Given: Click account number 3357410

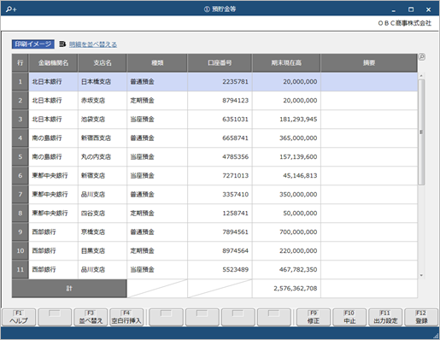Looking at the screenshot, I should (x=235, y=195).
